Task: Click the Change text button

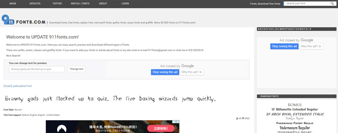Action: tap(76, 69)
